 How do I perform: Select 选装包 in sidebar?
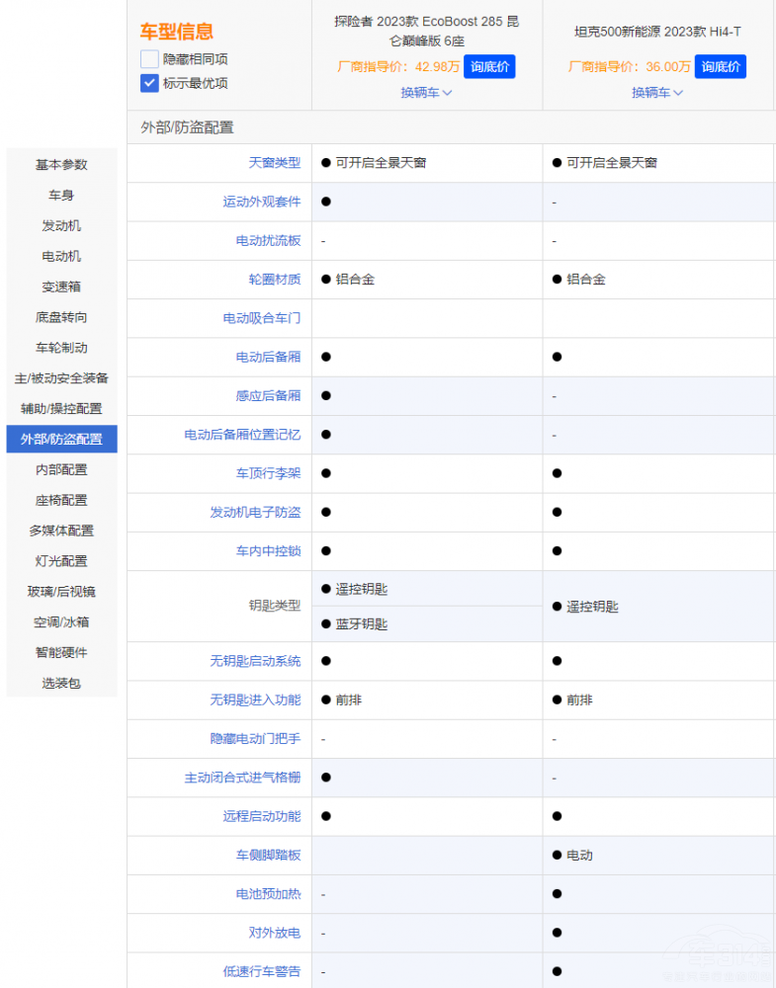click(x=61, y=683)
